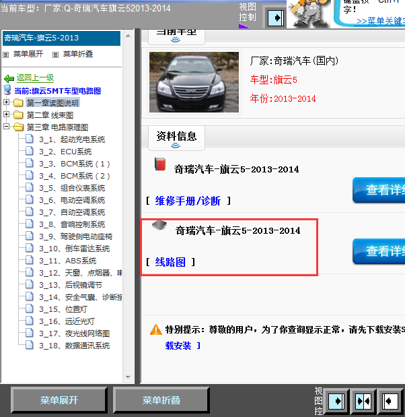The height and width of the screenshot is (417, 405).
Task: Click 返回上一级 link
Action: tap(36, 77)
